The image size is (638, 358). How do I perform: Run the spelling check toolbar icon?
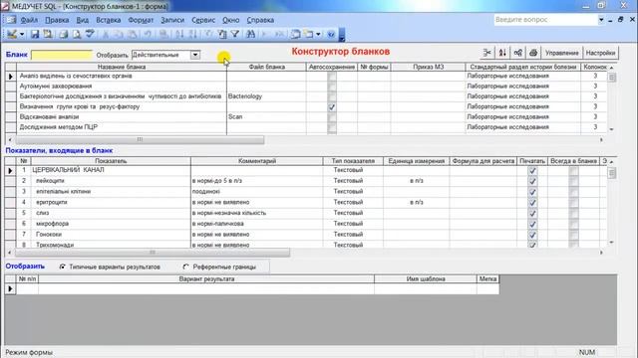[90, 35]
